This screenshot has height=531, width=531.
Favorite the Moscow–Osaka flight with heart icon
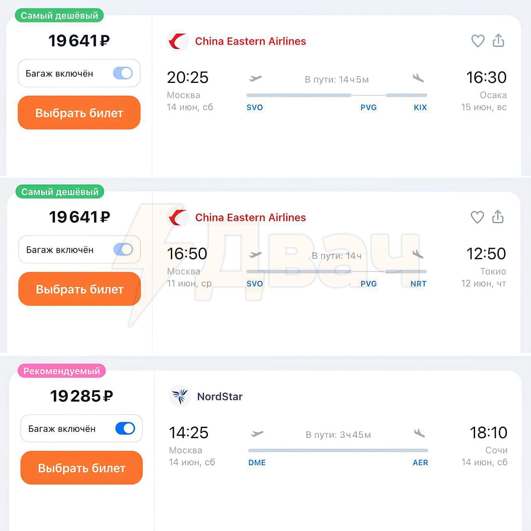[478, 41]
